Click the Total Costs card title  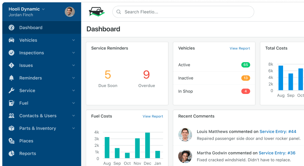pyautogui.click(x=276, y=48)
